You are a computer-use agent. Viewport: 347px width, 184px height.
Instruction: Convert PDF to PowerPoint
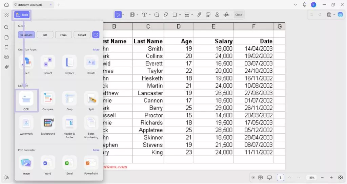click(x=91, y=165)
